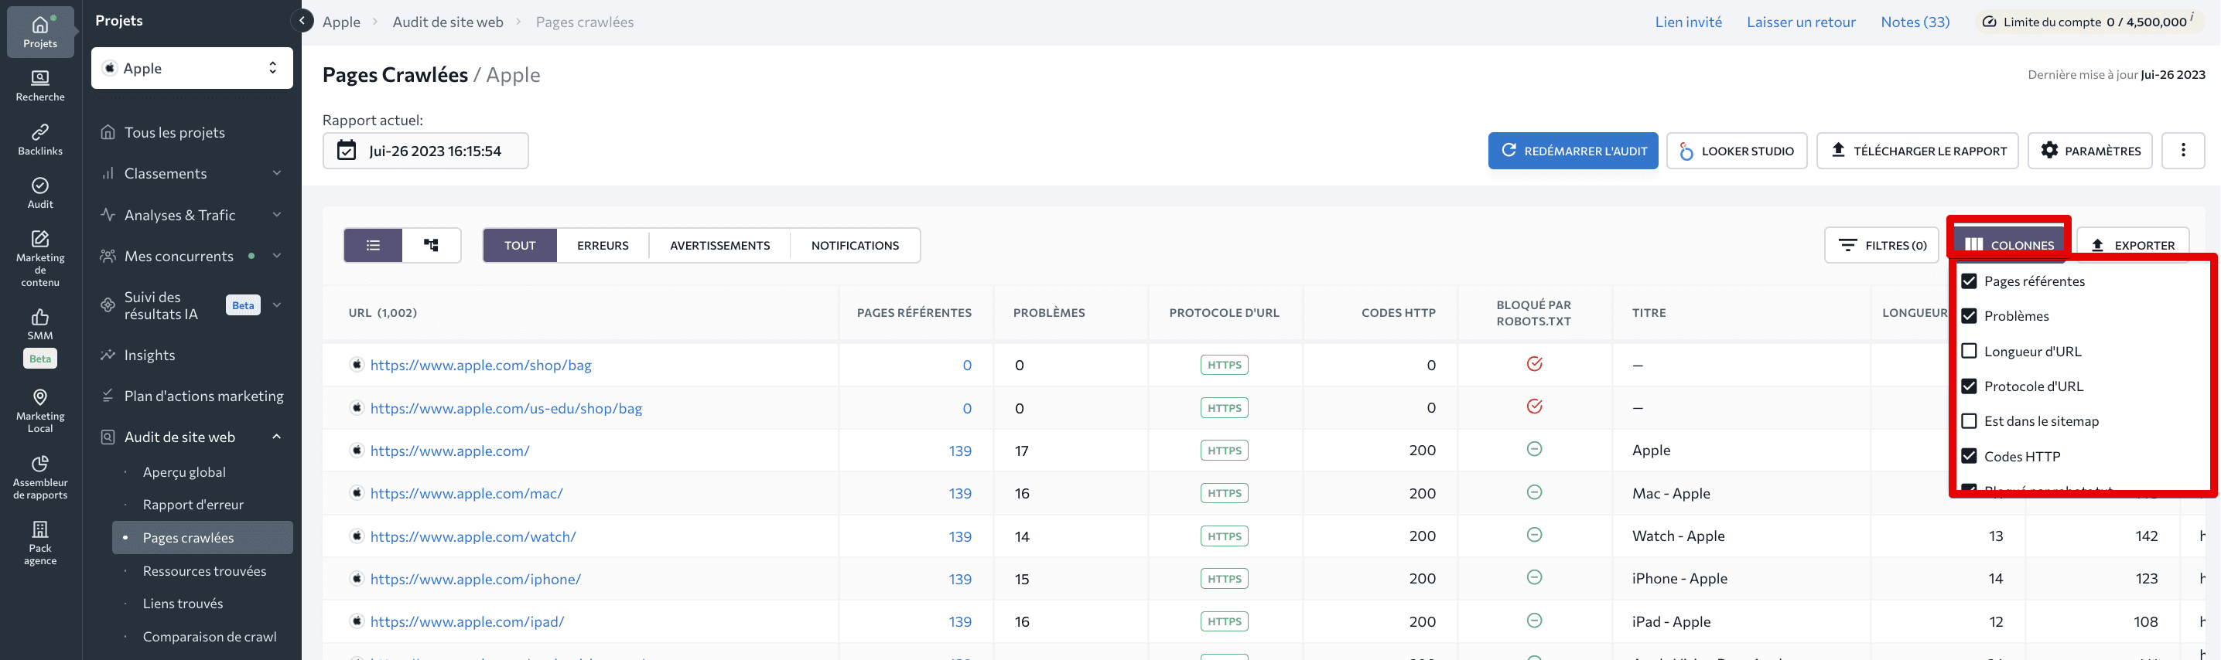Click the account limit info icon

click(x=2192, y=15)
